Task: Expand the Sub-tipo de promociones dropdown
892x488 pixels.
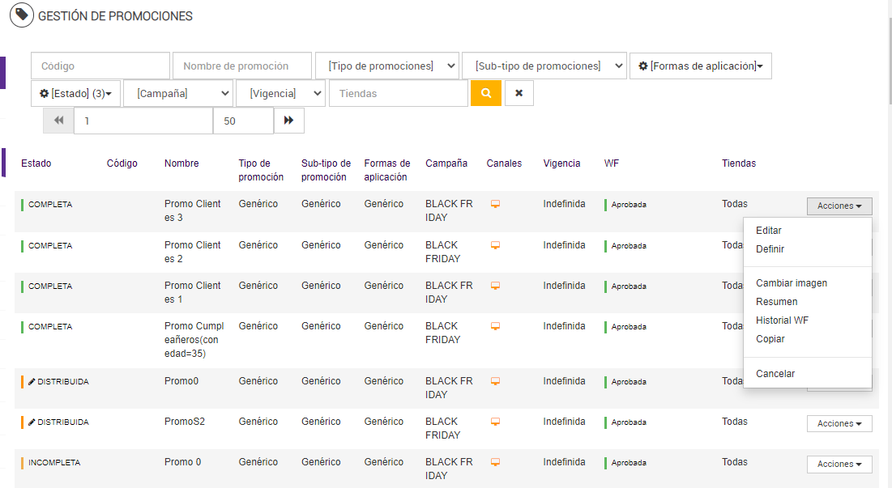Action: [x=544, y=66]
